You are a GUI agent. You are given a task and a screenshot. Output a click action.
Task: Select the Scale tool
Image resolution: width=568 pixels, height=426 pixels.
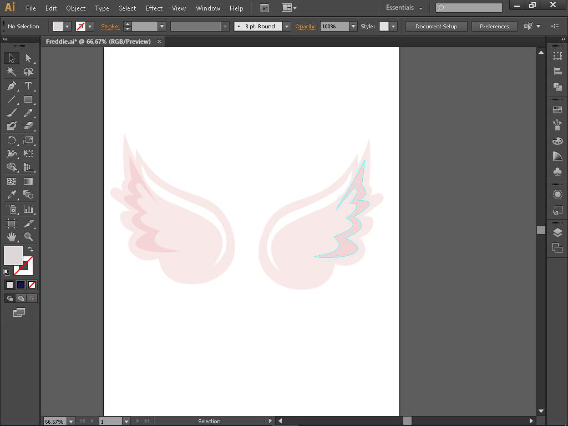tap(28, 140)
